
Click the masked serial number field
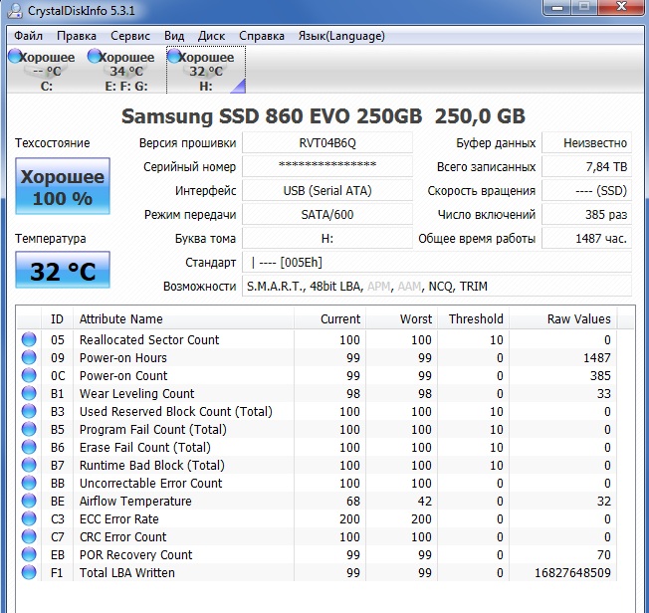tap(326, 167)
